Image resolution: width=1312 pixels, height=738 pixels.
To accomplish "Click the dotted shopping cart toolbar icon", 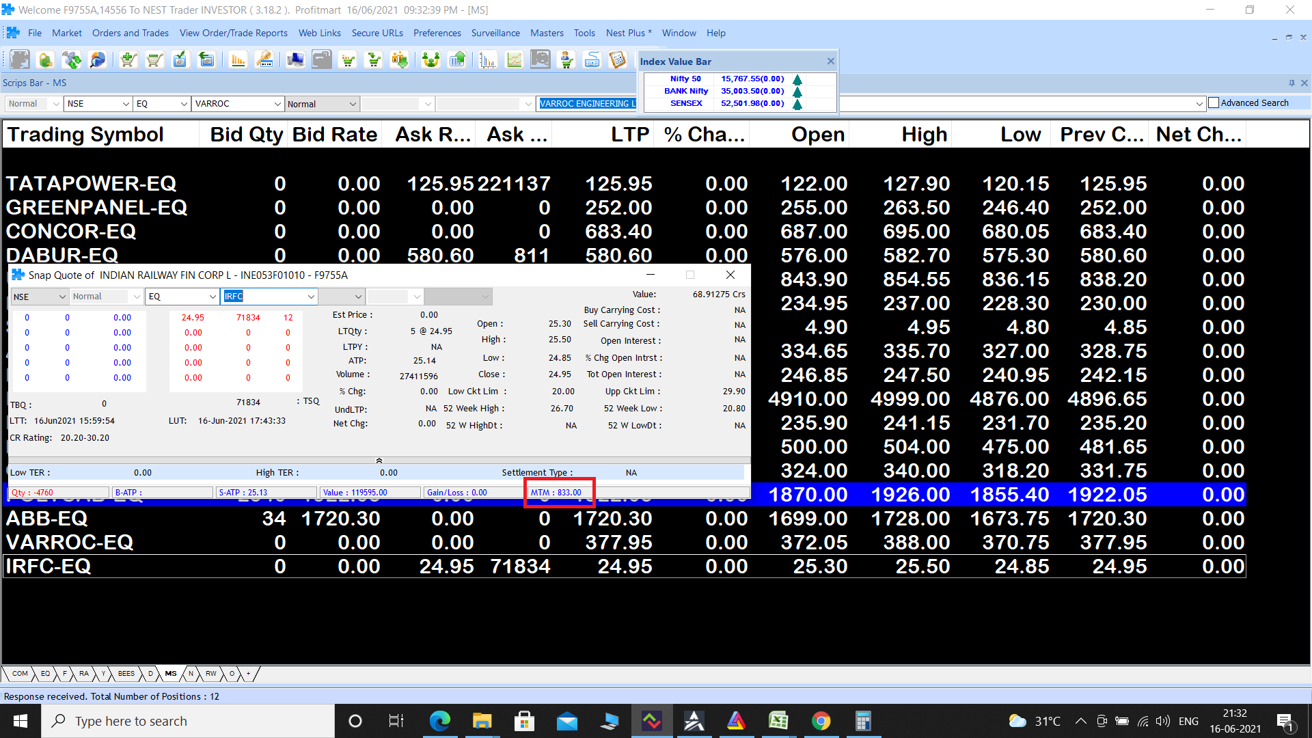I will point(348,60).
